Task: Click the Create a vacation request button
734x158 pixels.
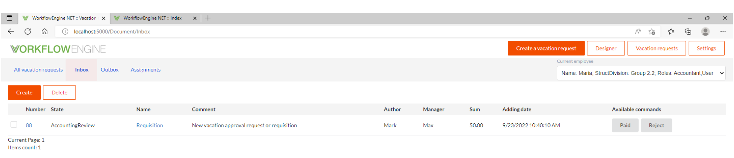Action: (x=546, y=48)
